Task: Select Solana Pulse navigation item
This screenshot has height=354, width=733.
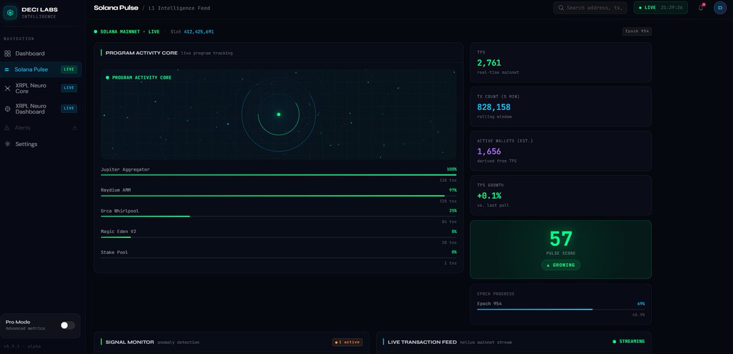Action: pyautogui.click(x=41, y=70)
